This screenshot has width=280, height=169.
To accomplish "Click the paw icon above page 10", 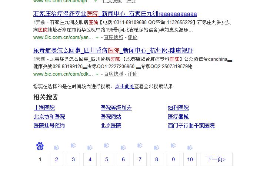I will [x=190, y=148].
